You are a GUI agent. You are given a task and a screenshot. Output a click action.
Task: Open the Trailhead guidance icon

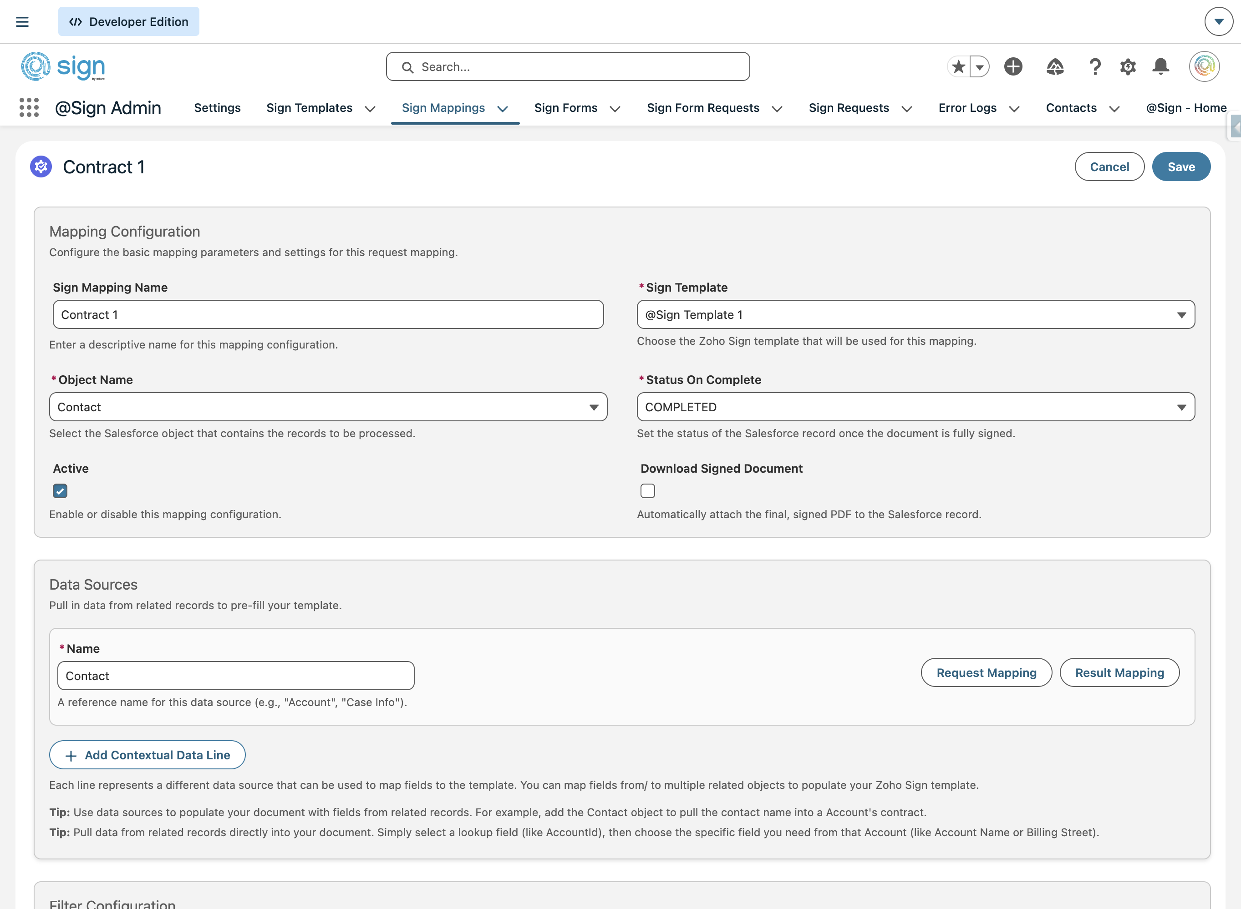point(1054,66)
